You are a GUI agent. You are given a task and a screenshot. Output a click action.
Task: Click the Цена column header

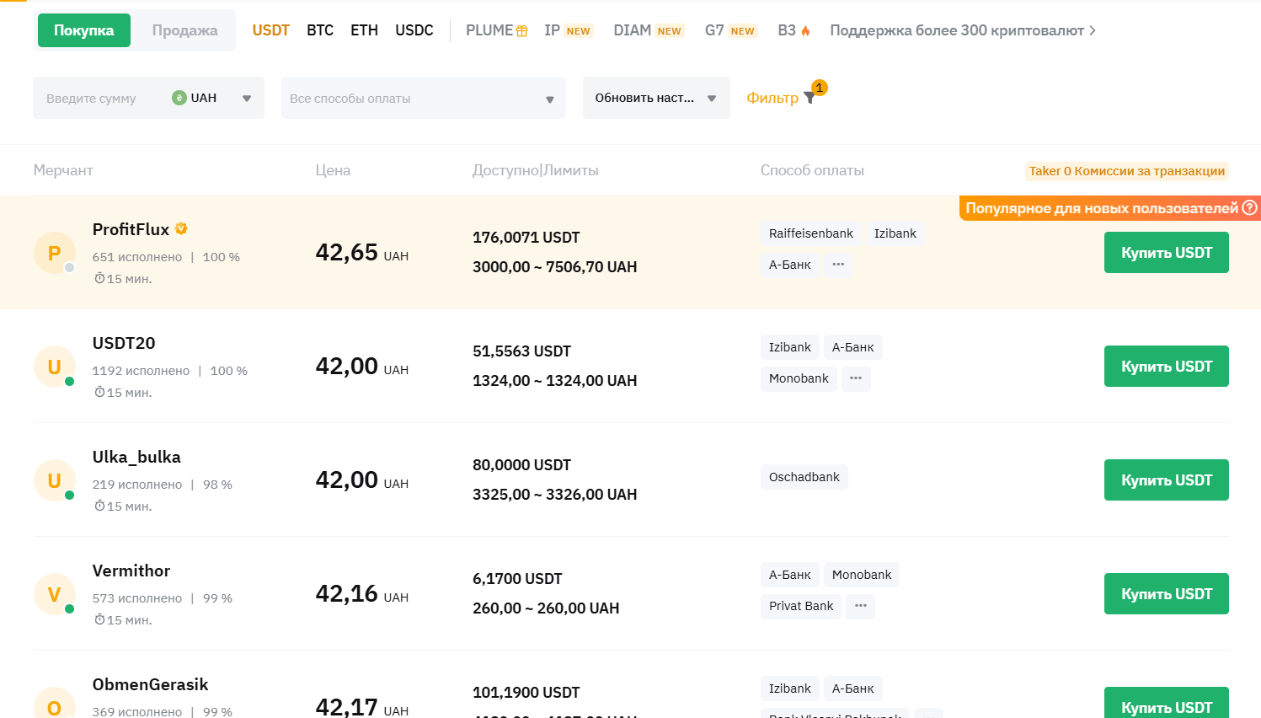(x=333, y=170)
